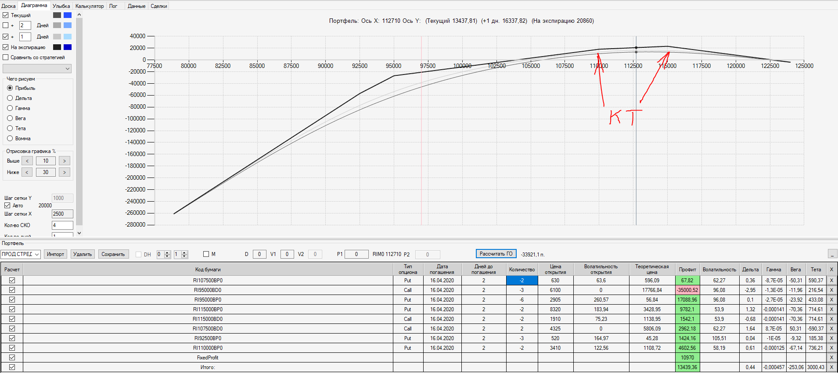Click the dark gray swatch for Текущий

pyautogui.click(x=57, y=15)
